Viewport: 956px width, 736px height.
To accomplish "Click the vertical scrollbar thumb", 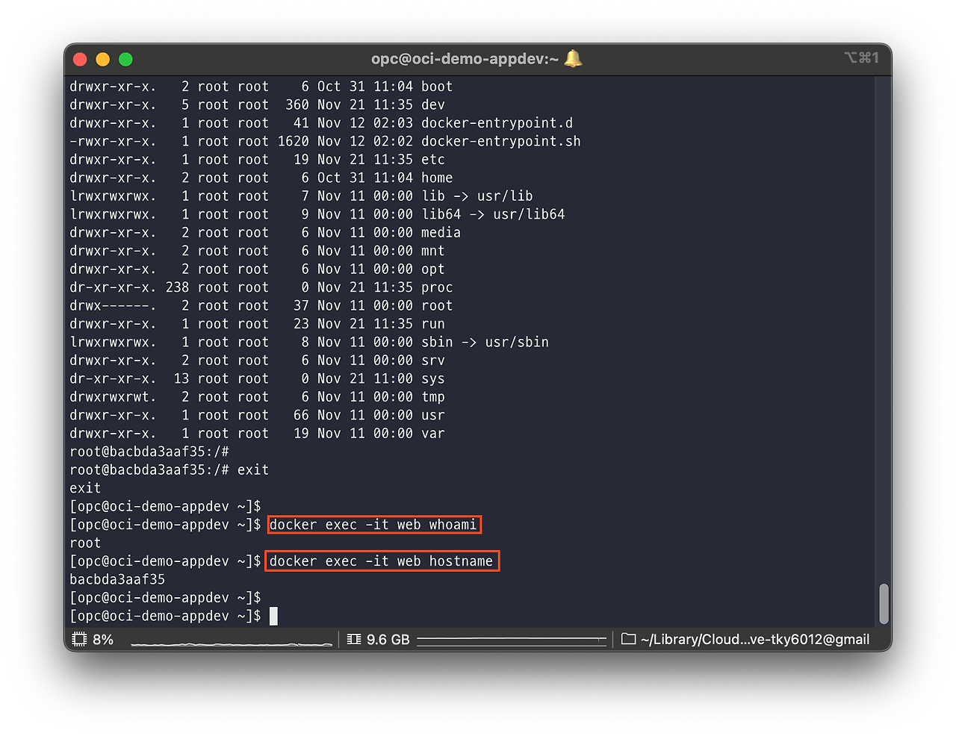I will (884, 603).
